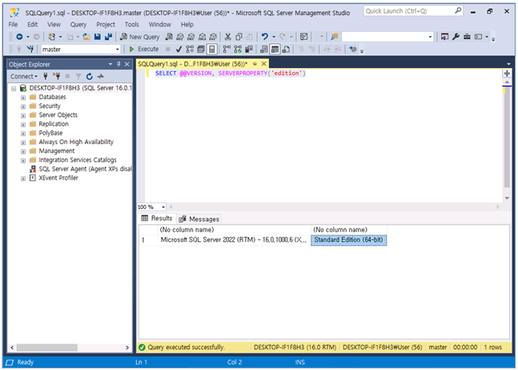Specify Values for Template Parameters icon
Viewport: 518px width, 370px height.
pos(353,49)
